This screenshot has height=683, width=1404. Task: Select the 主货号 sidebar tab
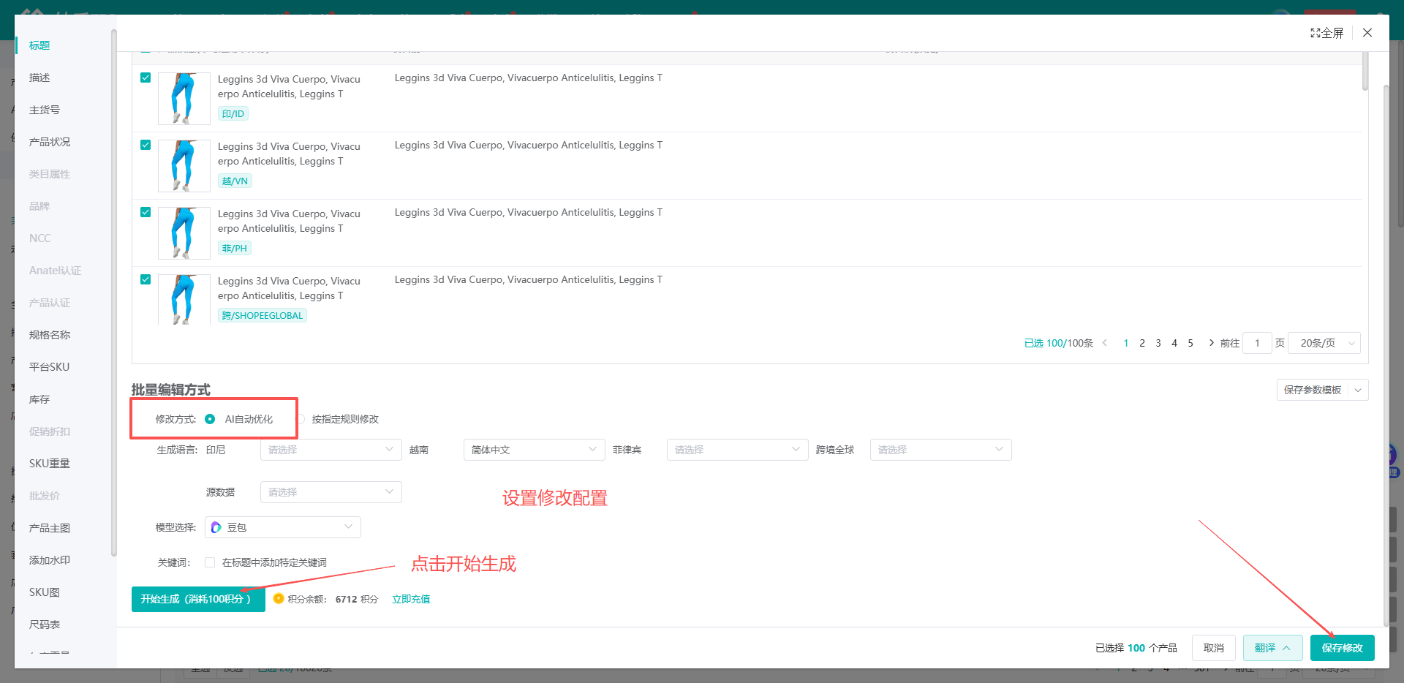tap(45, 110)
